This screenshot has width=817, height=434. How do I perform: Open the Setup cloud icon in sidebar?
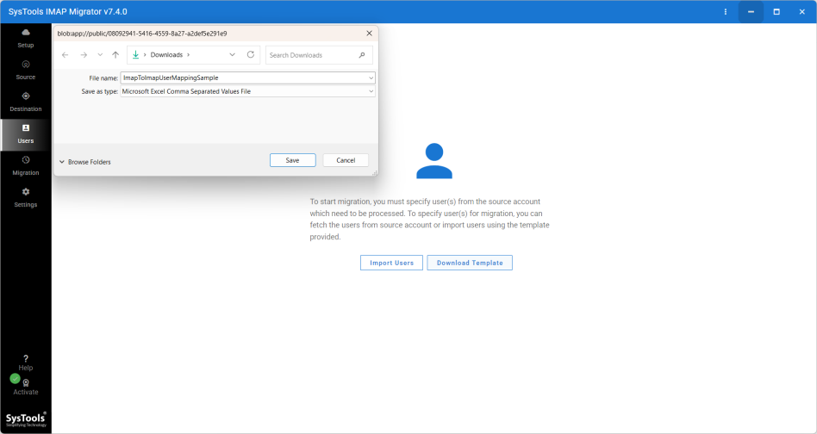click(26, 33)
